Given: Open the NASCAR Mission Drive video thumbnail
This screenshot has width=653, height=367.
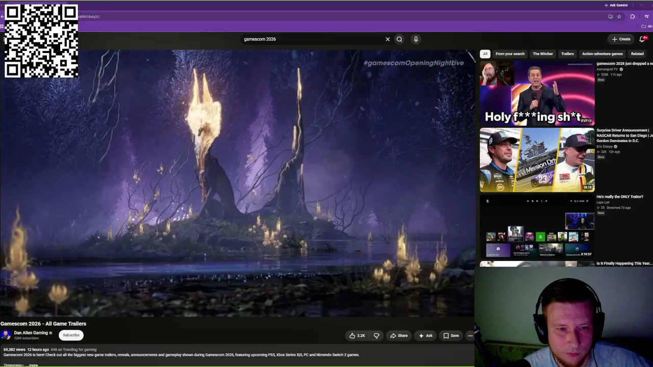Looking at the screenshot, I should (x=537, y=160).
